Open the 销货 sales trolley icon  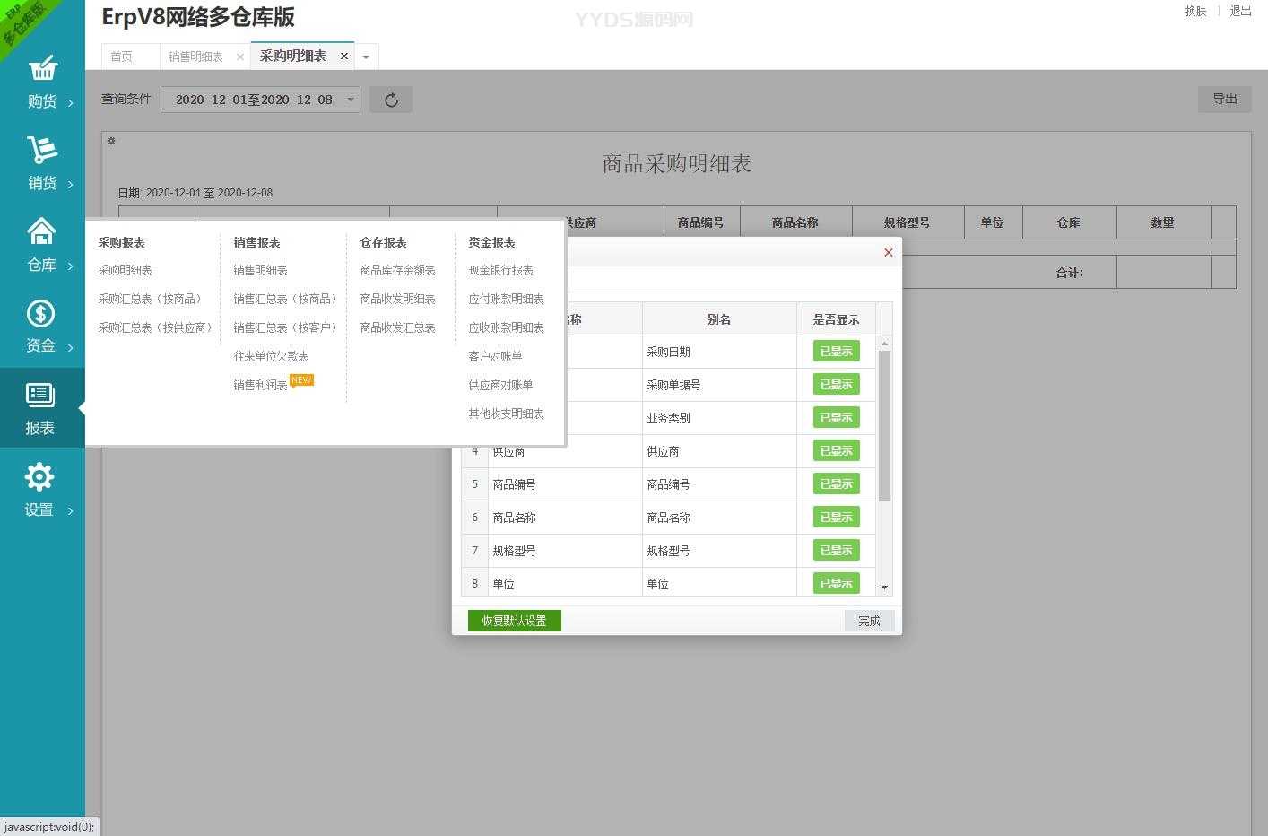click(42, 151)
